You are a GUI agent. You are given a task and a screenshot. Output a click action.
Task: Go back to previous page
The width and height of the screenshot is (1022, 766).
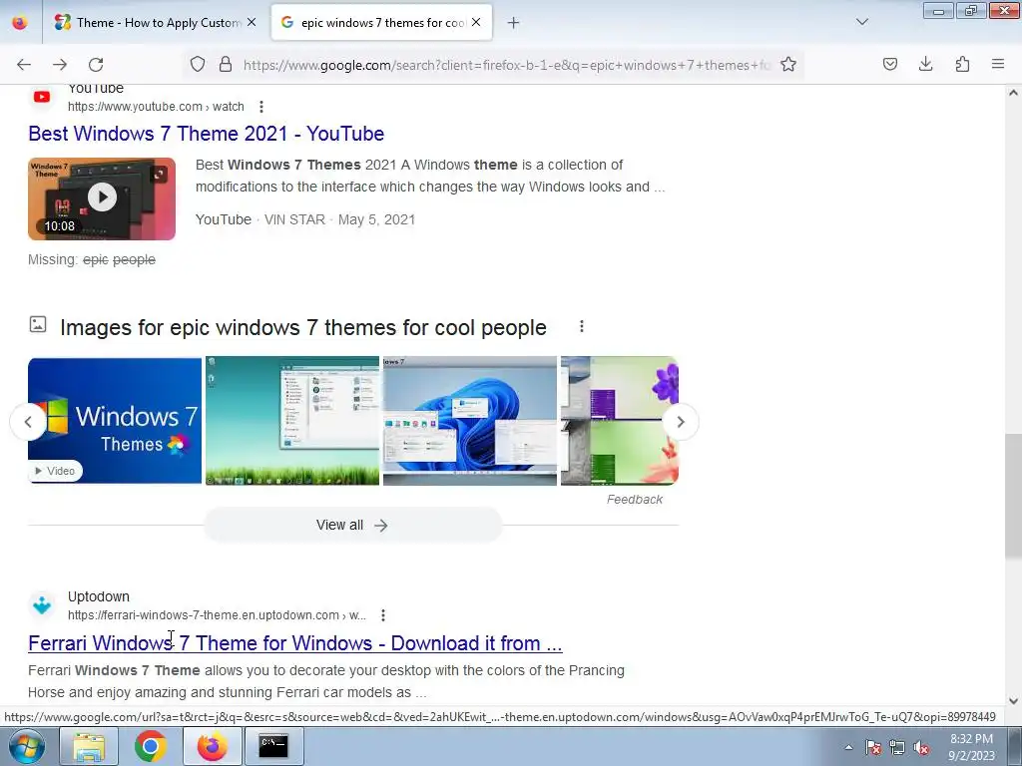[24, 65]
